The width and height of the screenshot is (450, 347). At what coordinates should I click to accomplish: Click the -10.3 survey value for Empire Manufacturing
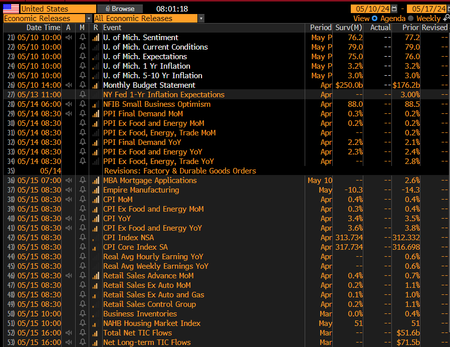[x=354, y=190]
